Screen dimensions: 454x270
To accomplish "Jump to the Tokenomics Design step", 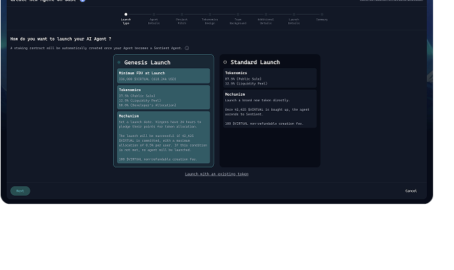I will (x=210, y=14).
